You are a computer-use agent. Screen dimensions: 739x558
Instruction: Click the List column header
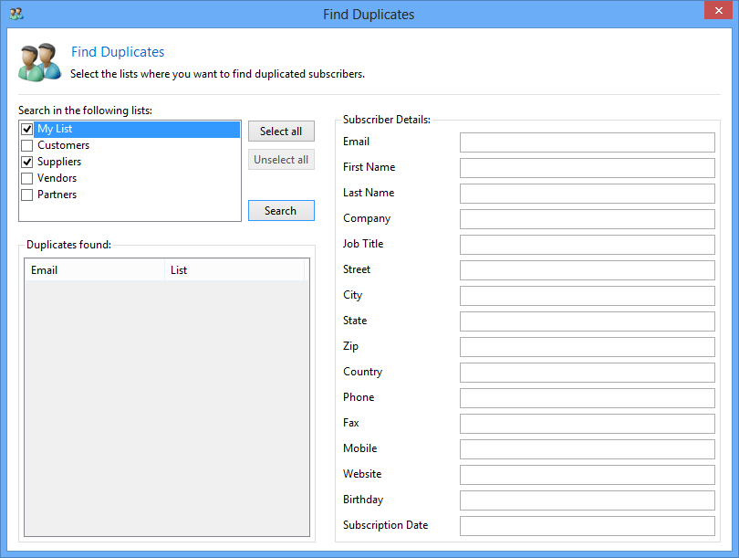[x=234, y=270]
